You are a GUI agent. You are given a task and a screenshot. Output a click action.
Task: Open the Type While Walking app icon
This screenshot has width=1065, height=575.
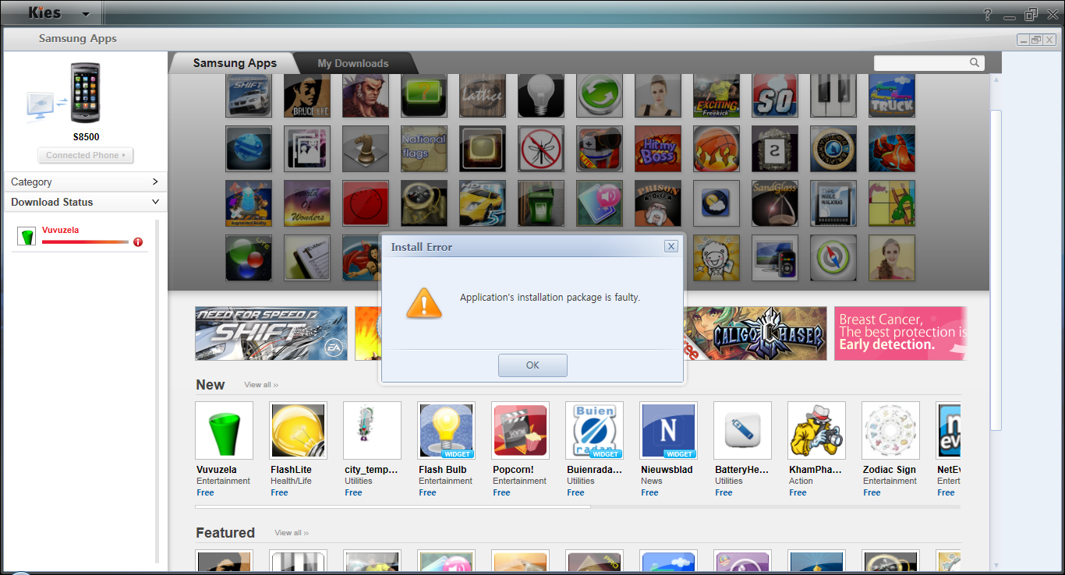(x=833, y=203)
